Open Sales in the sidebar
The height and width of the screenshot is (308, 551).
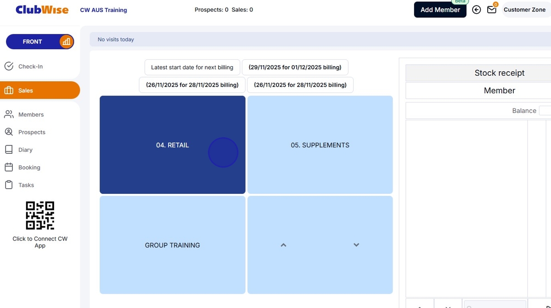[x=40, y=90]
